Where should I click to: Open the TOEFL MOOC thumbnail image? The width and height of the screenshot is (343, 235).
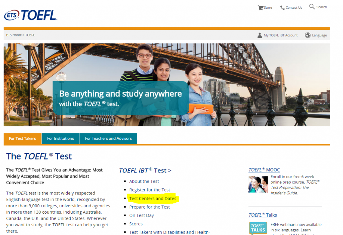click(x=258, y=184)
